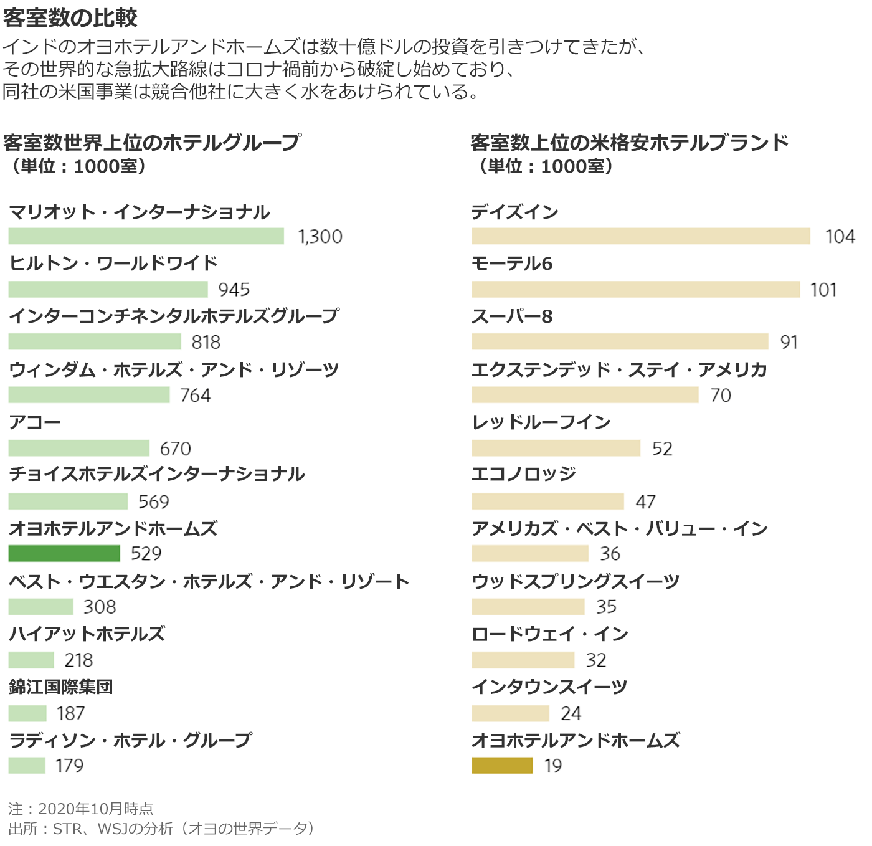Click the 1,300 value label
Viewport: 872px width, 846px height.
click(x=320, y=237)
